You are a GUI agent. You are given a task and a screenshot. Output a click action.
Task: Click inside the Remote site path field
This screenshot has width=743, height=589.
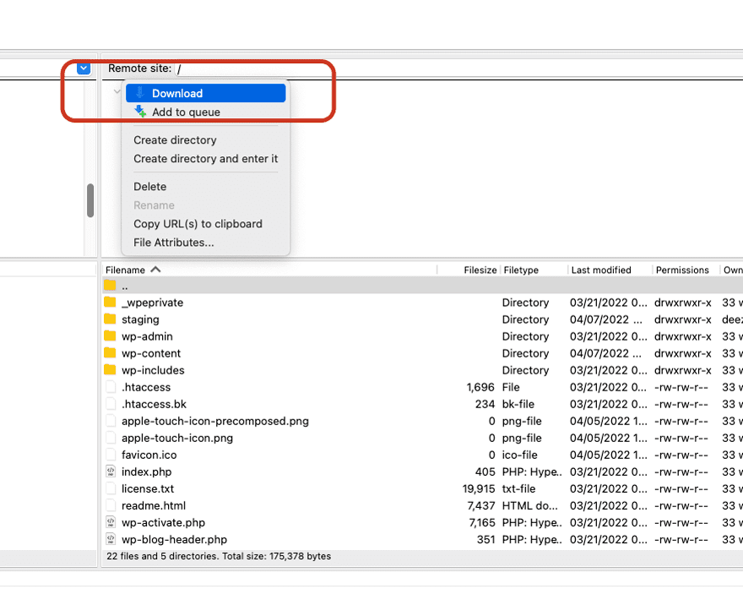(253, 68)
